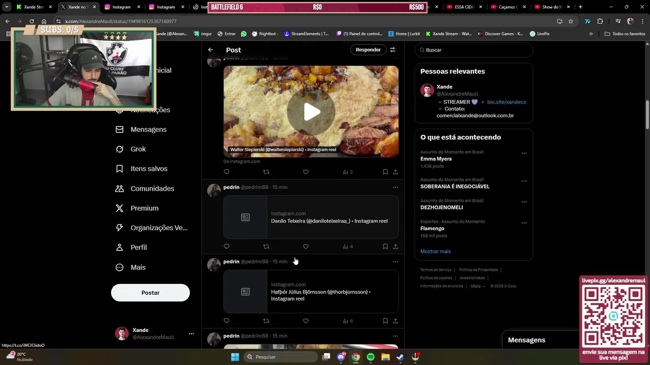Bookmark the Walter Siepierski reel post
The height and width of the screenshot is (365, 650).
385,172
